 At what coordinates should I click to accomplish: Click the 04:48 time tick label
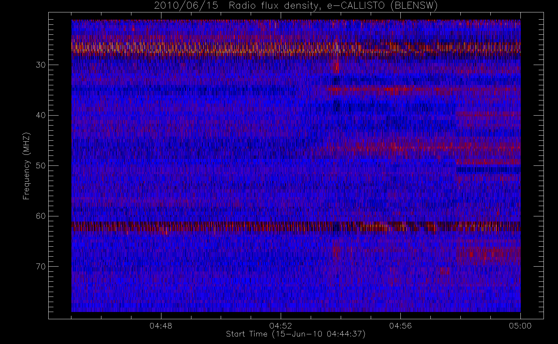coord(161,326)
